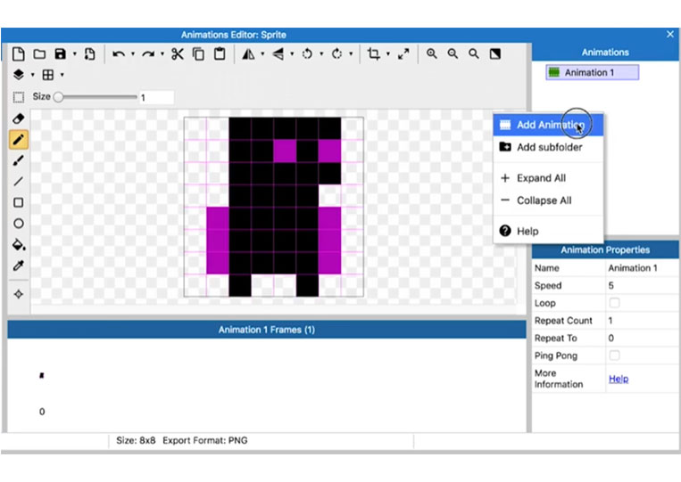Cut selection with scissors icon
Viewport: 681px width, 482px height.
[178, 54]
